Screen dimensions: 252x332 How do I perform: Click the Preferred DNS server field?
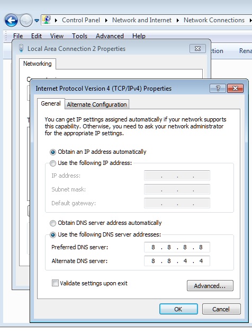click(x=177, y=247)
